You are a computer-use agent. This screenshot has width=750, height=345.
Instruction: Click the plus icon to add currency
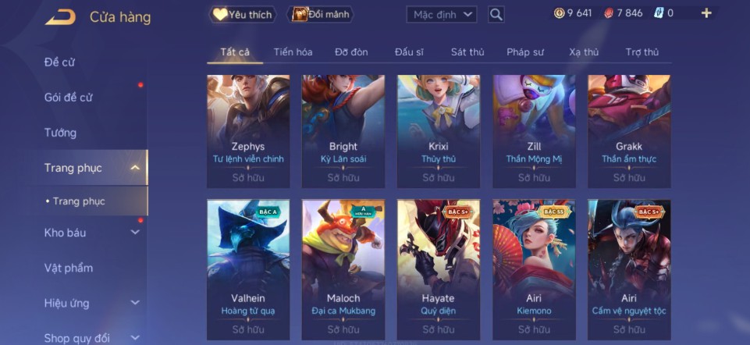click(706, 13)
